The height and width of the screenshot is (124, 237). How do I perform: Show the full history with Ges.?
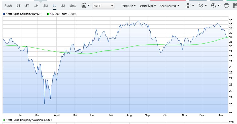point(73,6)
